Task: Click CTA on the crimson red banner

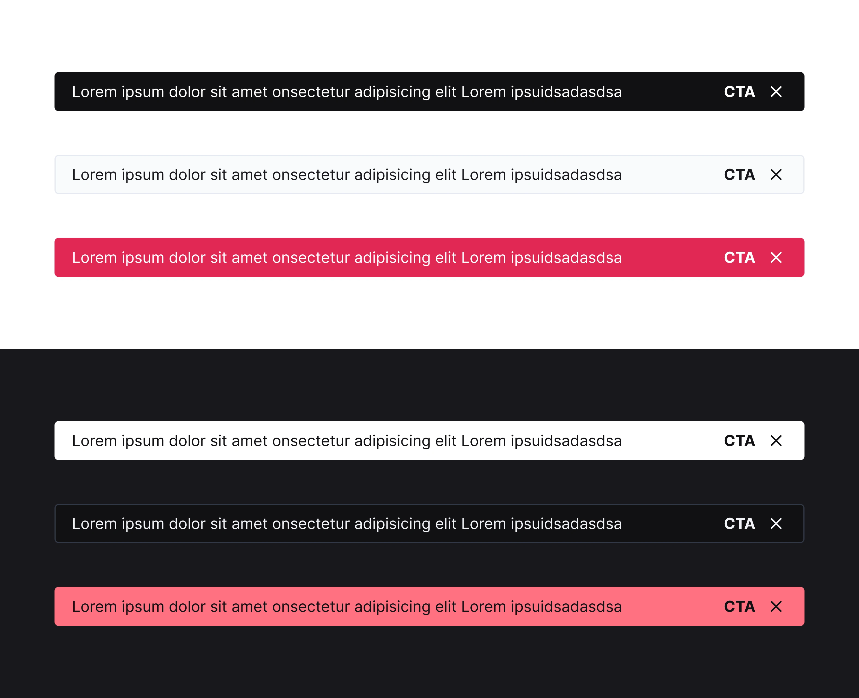Action: coord(739,257)
